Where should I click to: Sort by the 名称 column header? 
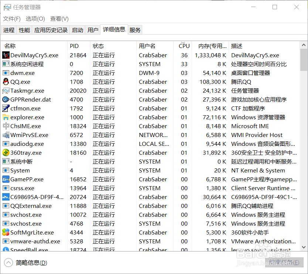pos(34,46)
